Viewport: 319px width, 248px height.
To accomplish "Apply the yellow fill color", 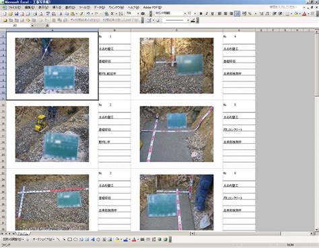I will pos(296,13).
